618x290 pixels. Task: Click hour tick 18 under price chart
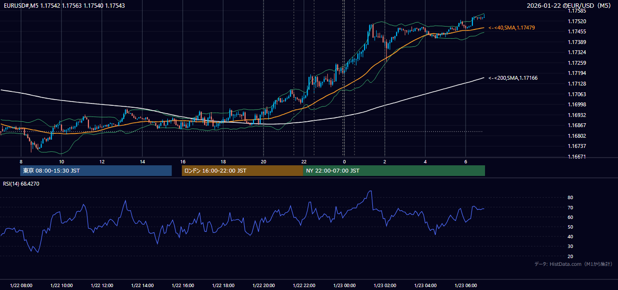[x=223, y=161]
